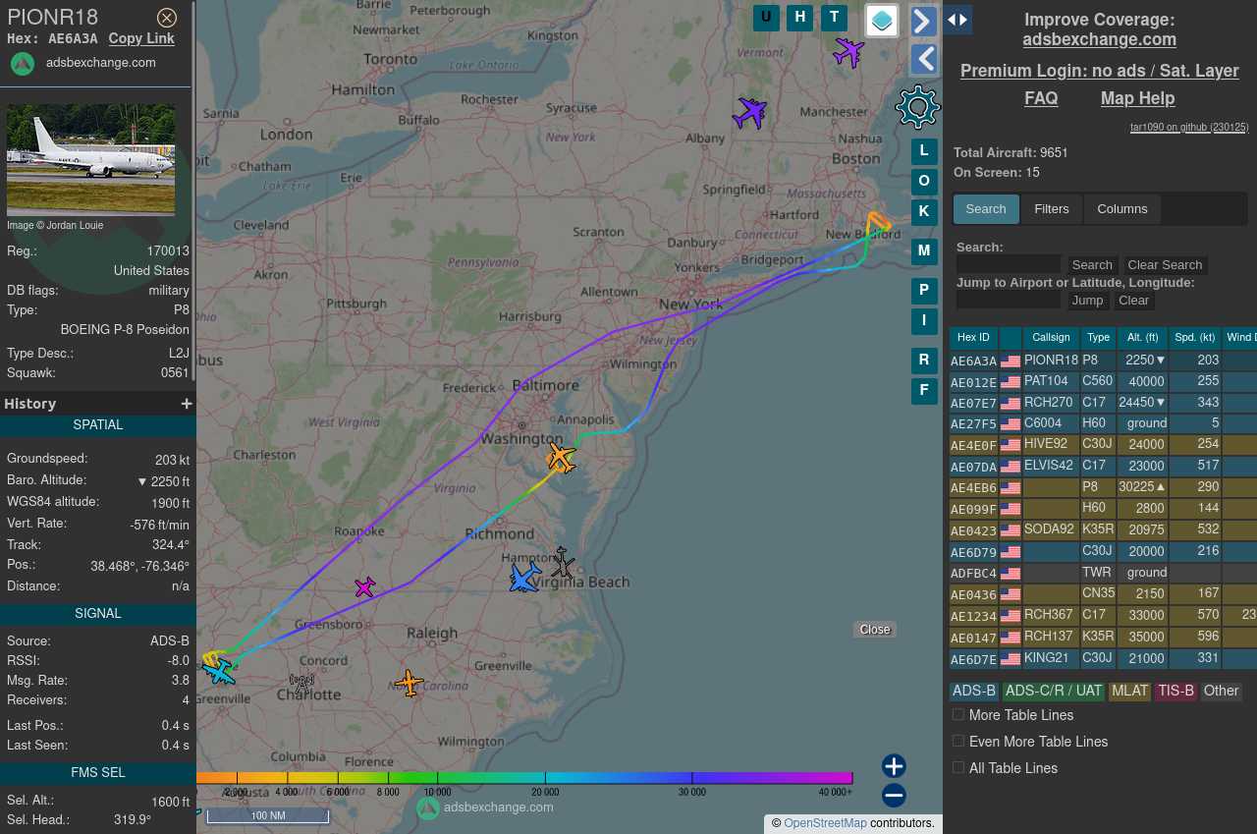
Task: Switch to the Filters tab
Action: pyautogui.click(x=1052, y=209)
